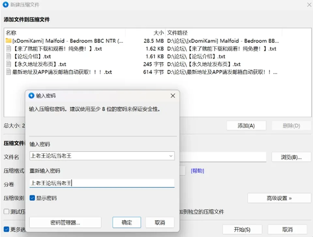
Task: Click the app icon in the 输入密码 dialog title
Action: (31, 96)
